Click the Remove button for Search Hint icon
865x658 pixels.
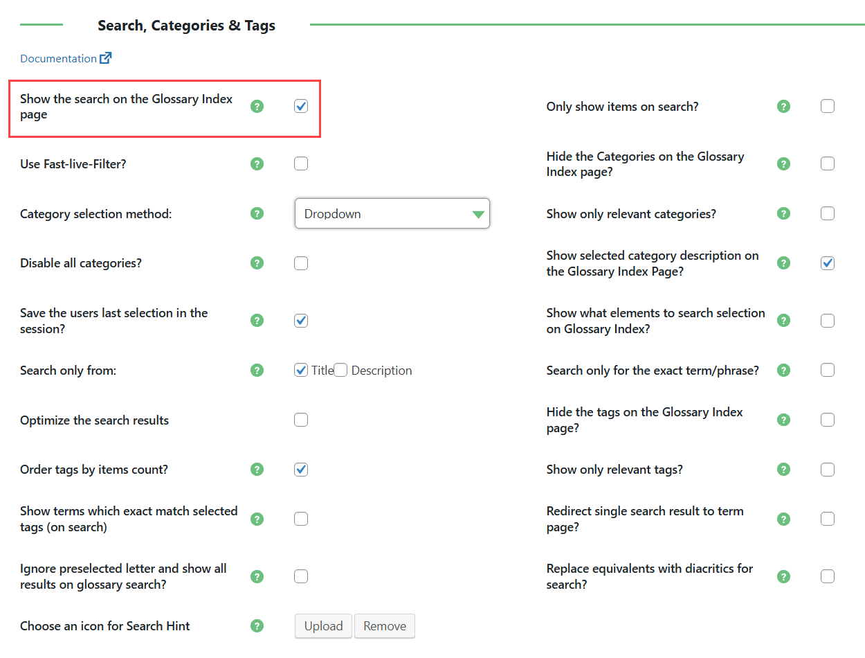(x=385, y=626)
